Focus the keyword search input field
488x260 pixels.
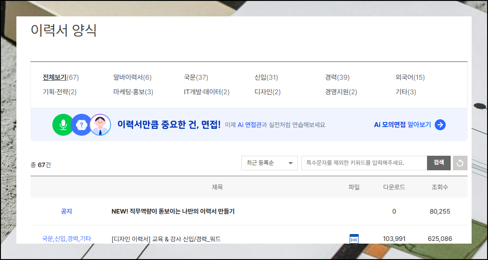tap(364, 163)
